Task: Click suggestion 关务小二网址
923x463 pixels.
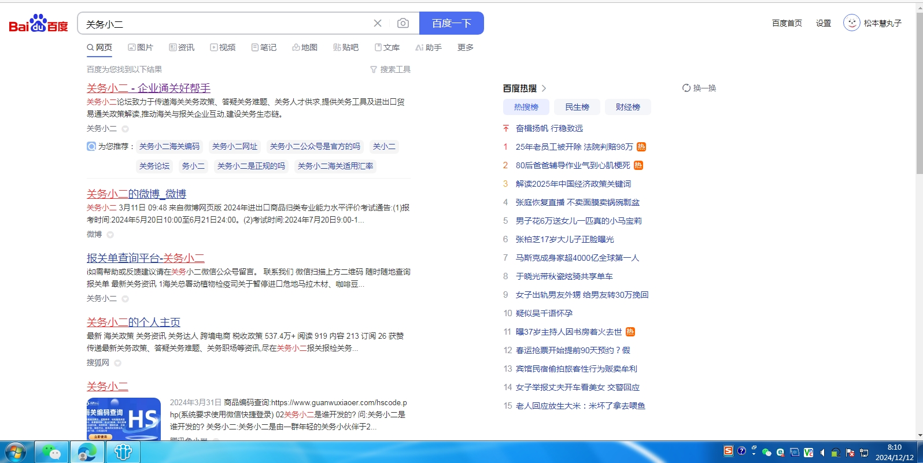Action: 235,147
